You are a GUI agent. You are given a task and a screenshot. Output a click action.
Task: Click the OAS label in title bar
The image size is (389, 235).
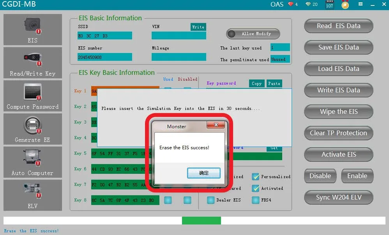(x=277, y=4)
